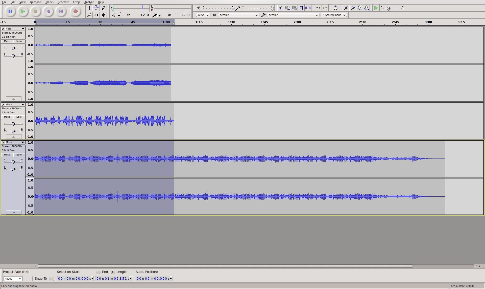Select the Multi-Tool asterisk icon
The width and height of the screenshot is (485, 289).
pyautogui.click(x=103, y=15)
